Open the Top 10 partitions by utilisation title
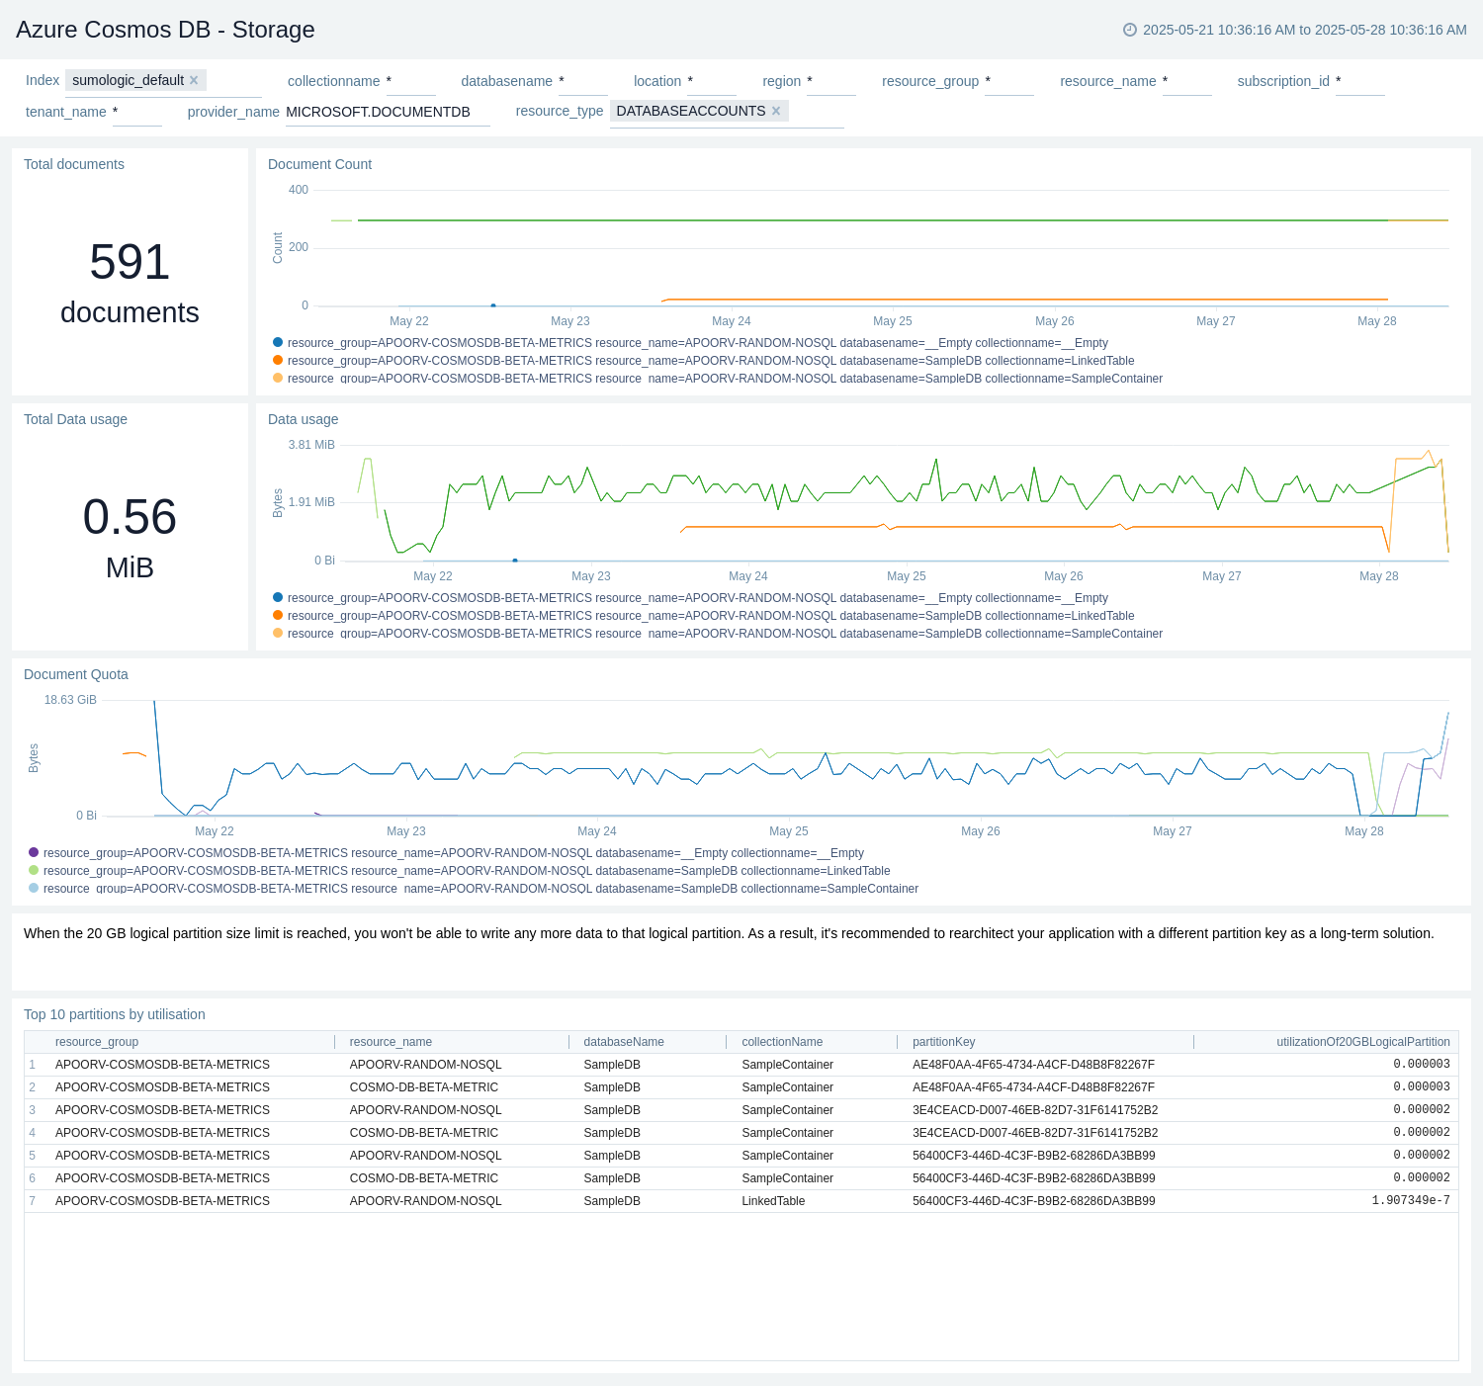The image size is (1483, 1386). (115, 1014)
